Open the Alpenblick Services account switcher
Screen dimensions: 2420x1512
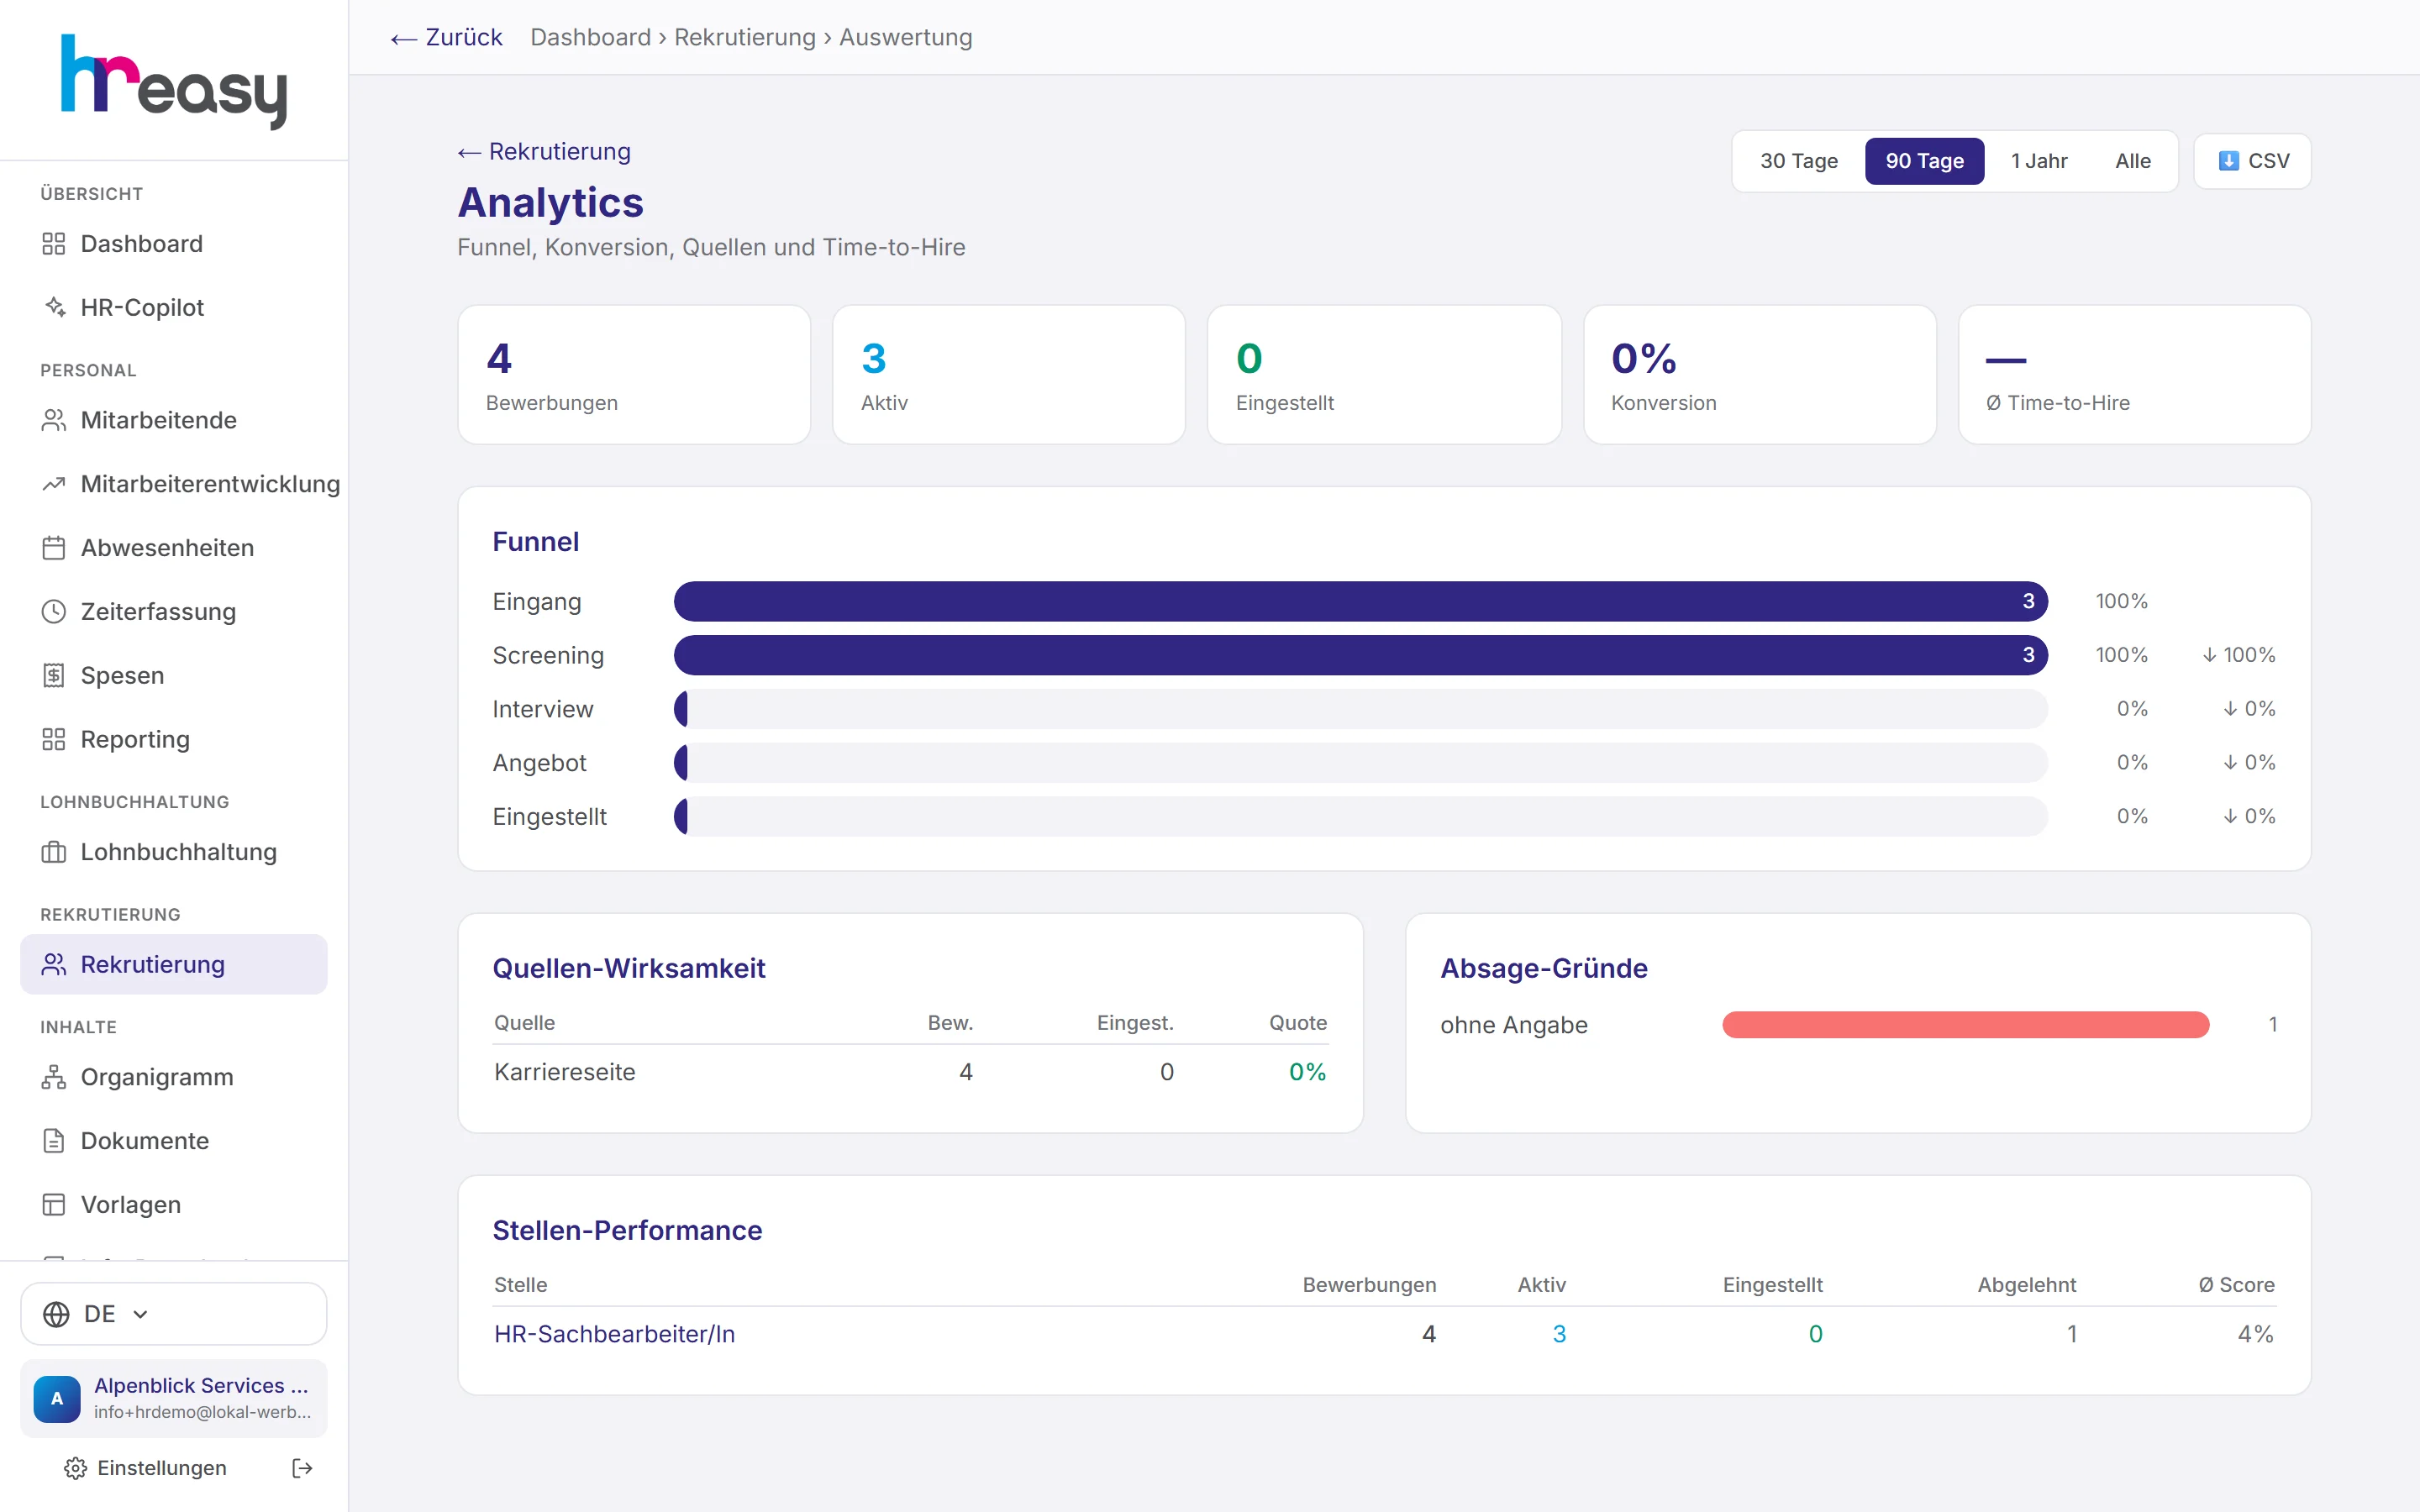(x=174, y=1398)
